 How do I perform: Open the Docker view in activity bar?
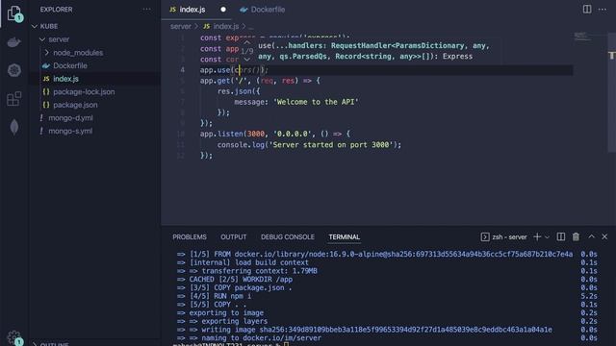(14, 42)
